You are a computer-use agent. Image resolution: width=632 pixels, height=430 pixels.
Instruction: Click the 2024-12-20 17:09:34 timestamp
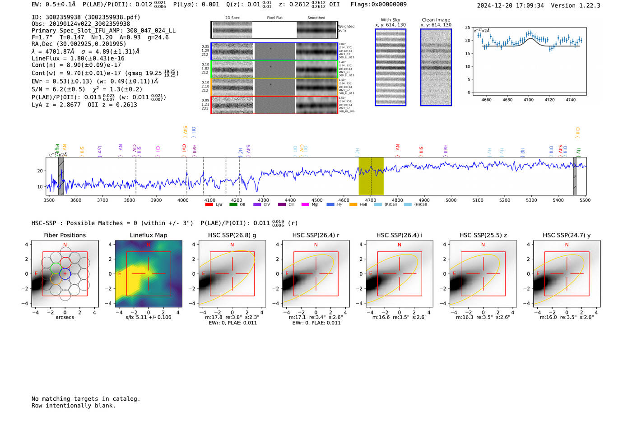510,5
